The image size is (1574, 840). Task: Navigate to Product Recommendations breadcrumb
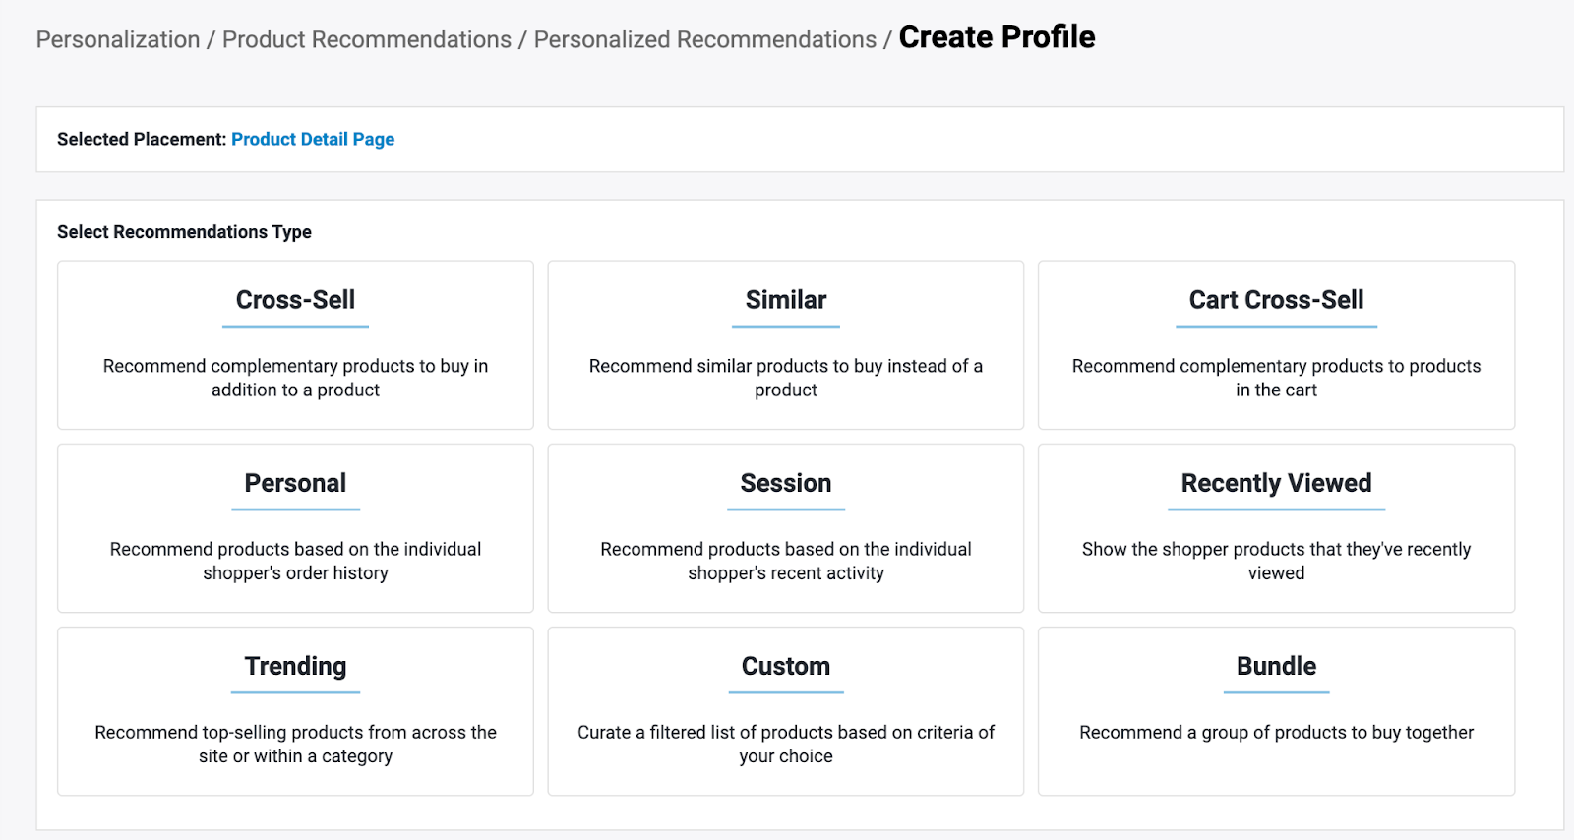point(367,39)
